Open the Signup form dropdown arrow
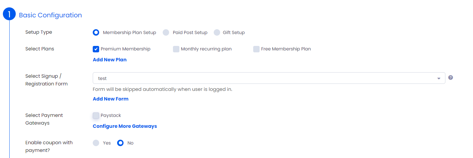The image size is (473, 158). [439, 78]
